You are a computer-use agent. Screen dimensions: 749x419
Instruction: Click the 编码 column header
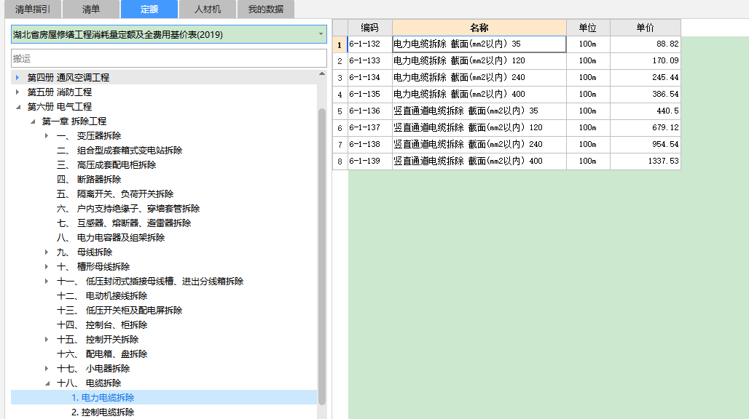point(369,28)
